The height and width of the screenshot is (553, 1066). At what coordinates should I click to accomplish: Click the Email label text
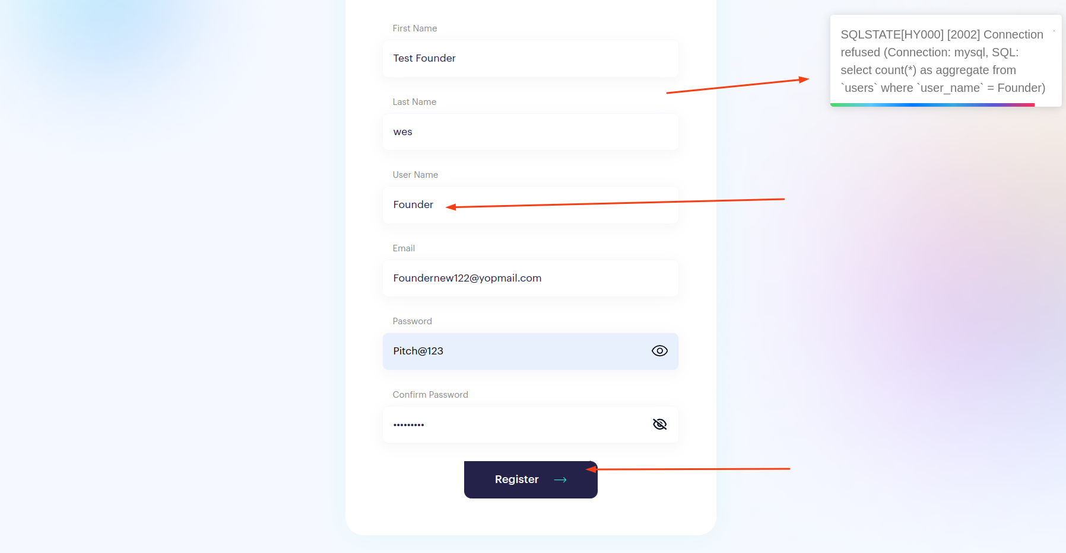(404, 248)
